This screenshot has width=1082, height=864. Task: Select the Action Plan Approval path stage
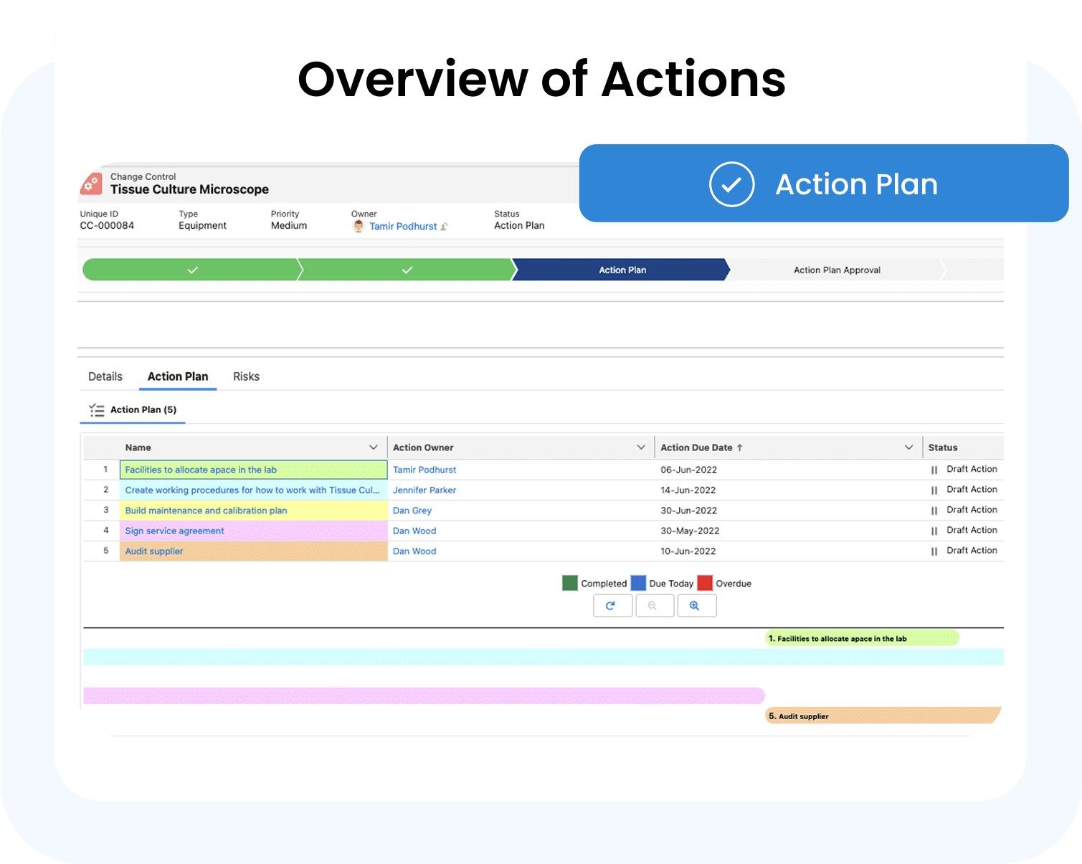tap(837, 270)
